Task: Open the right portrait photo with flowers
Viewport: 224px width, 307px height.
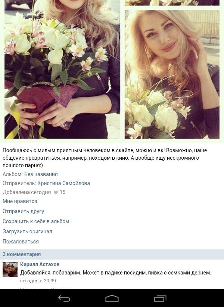Action: [172, 74]
